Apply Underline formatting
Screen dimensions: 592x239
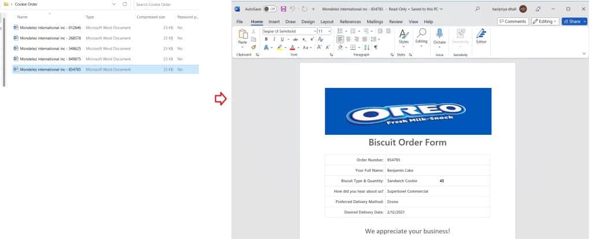[x=282, y=39]
